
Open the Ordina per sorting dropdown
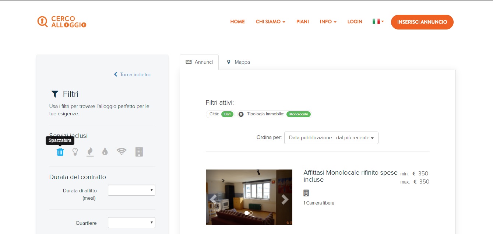[331, 138]
